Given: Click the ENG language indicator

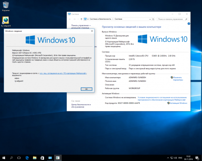Looking at the screenshot, I should pos(180,158).
